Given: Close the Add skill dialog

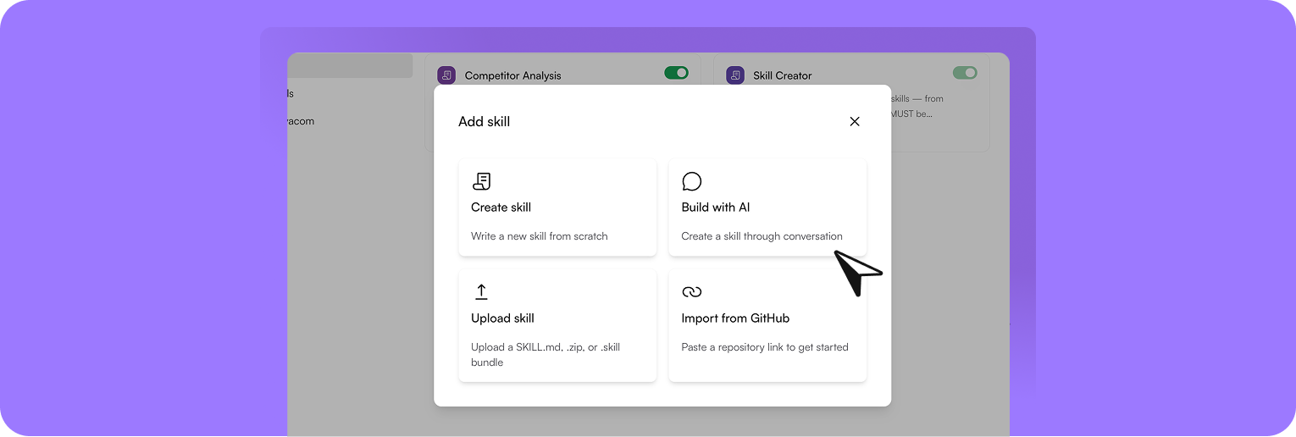Looking at the screenshot, I should point(855,121).
